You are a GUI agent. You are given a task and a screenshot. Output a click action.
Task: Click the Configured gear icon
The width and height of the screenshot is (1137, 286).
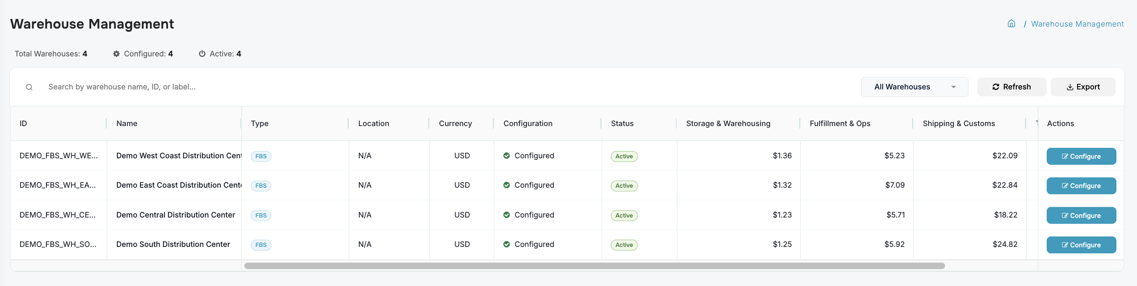[117, 54]
